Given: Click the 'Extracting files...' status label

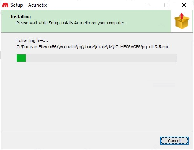Looking at the screenshot, I should tap(32, 40).
